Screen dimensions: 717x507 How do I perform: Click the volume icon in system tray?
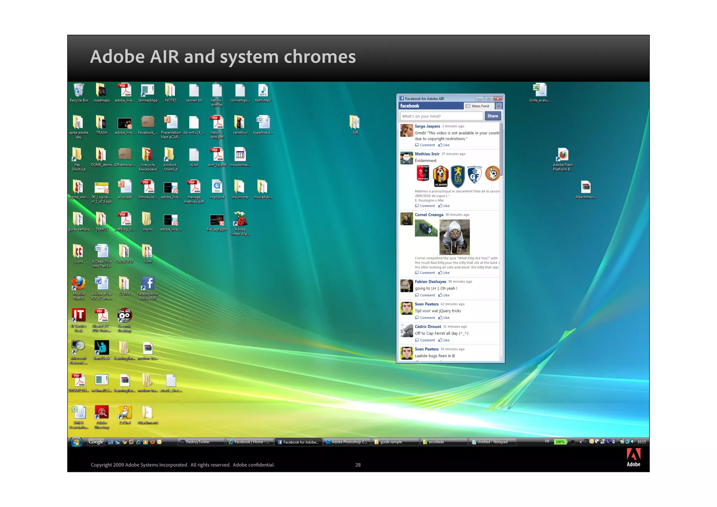tap(633, 441)
